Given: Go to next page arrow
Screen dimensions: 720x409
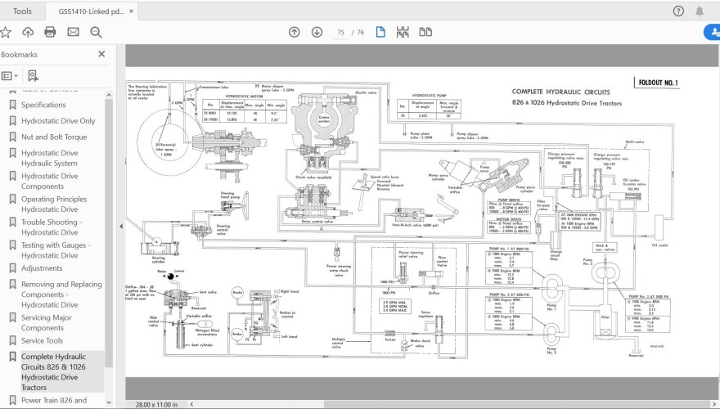Looking at the screenshot, I should [x=317, y=32].
